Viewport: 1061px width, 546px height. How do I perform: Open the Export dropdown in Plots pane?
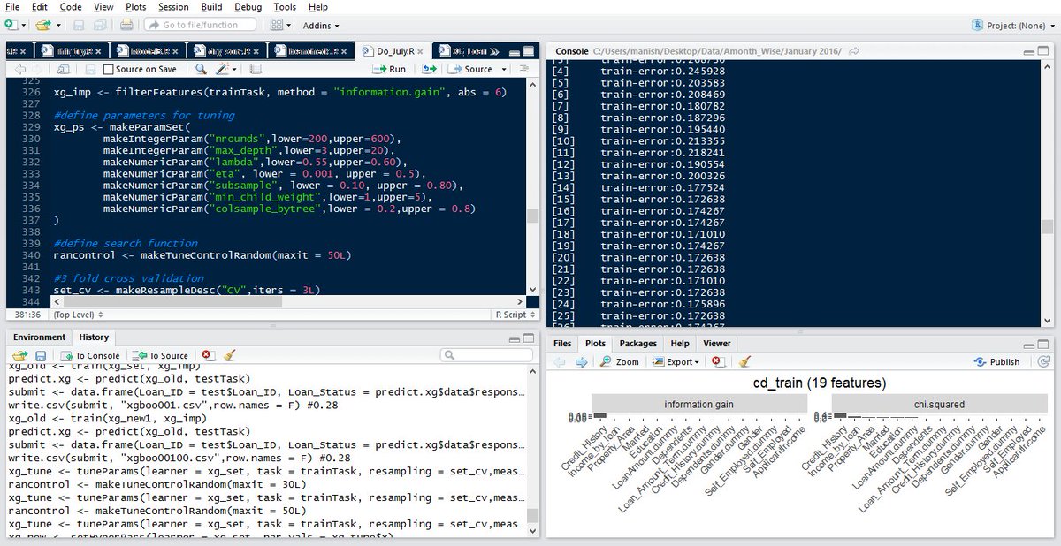coord(676,361)
